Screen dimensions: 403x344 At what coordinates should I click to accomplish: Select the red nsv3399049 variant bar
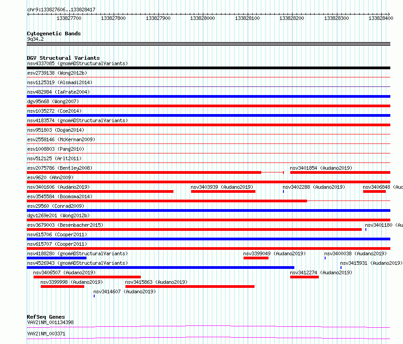(x=256, y=258)
